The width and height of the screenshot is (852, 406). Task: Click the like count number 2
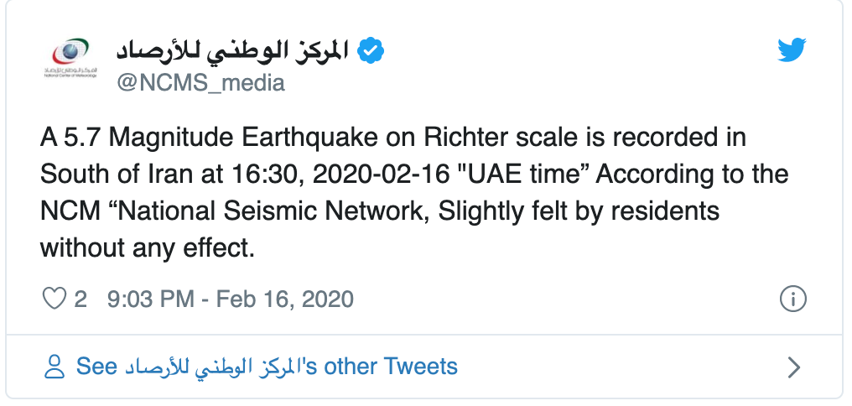tap(81, 299)
